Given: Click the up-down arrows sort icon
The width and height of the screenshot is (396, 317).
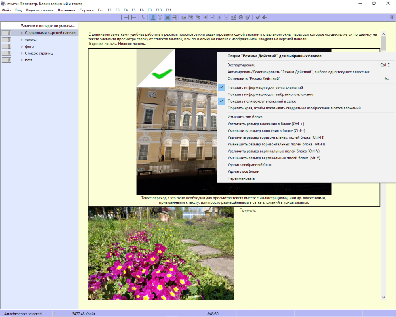Looking at the screenshot, I should click(x=143, y=17).
